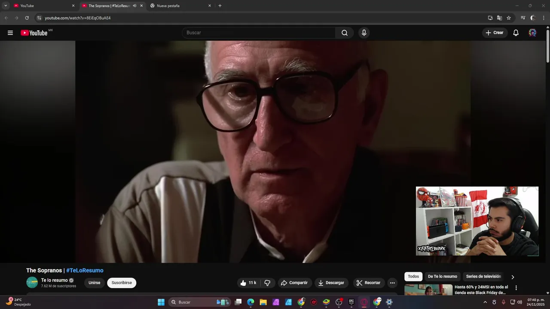
Task: Go to the YouTube home logo
Action: (x=34, y=33)
